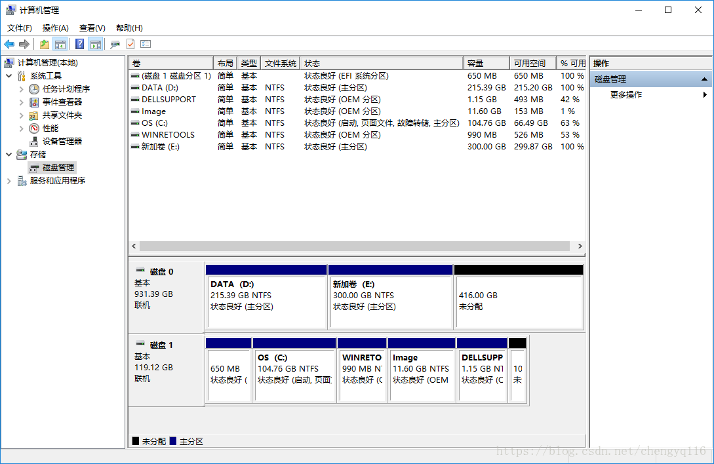Image resolution: width=714 pixels, height=464 pixels.
Task: Click the 更多操作 action link
Action: (626, 95)
